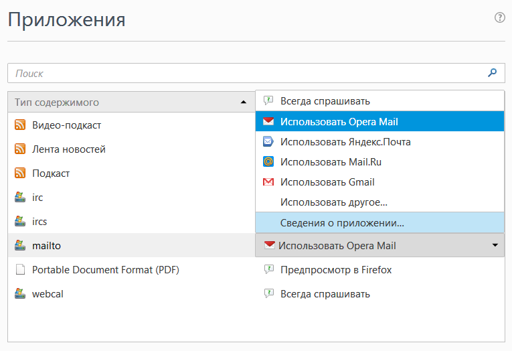
Task: Click the protocol icon next to ircs
Action: coord(20,221)
